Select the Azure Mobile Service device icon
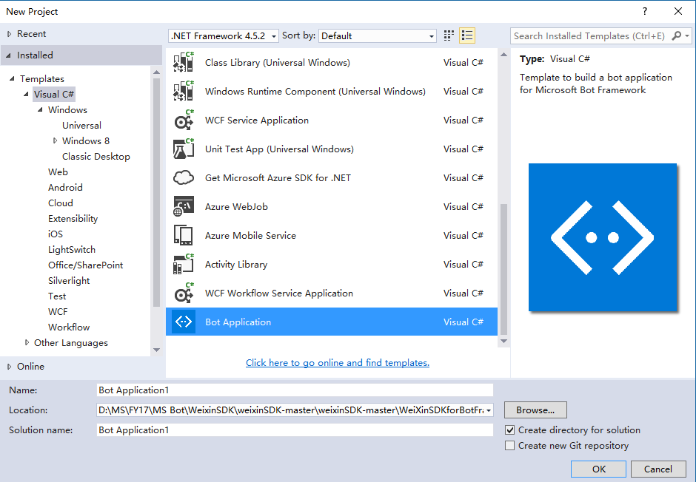Image resolution: width=696 pixels, height=482 pixels. tap(184, 235)
